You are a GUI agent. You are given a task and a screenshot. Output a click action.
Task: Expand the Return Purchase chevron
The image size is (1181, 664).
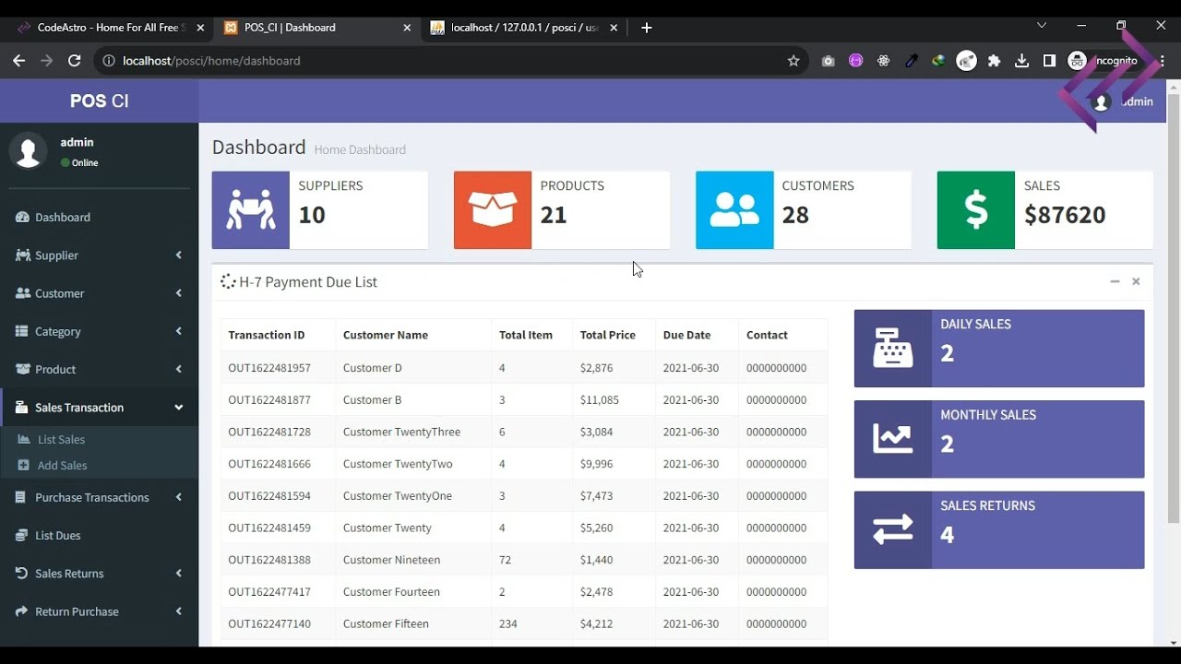(179, 611)
